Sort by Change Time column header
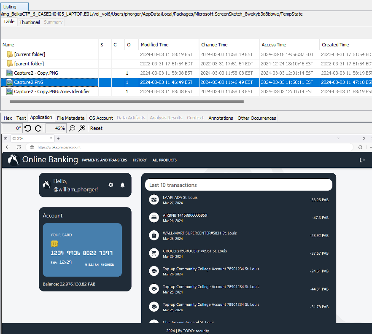Screen dimensions: 372x334 pyautogui.click(x=229, y=45)
